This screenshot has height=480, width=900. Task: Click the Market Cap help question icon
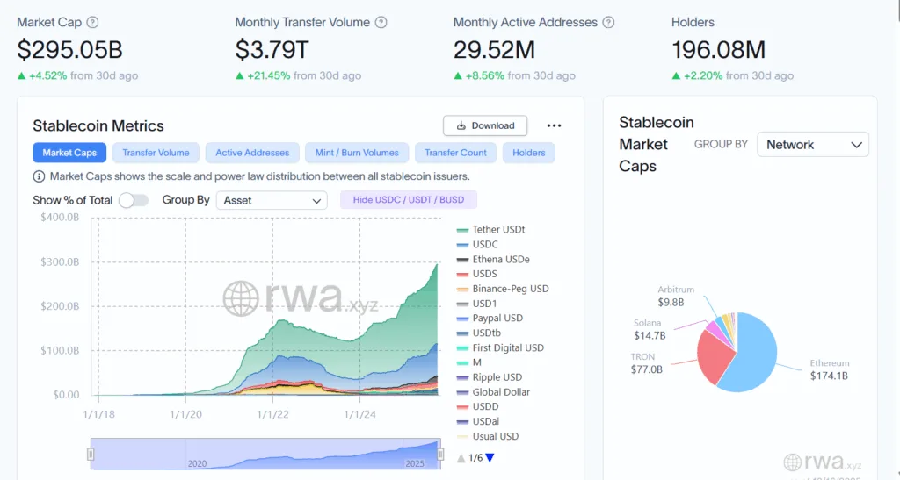pos(93,23)
